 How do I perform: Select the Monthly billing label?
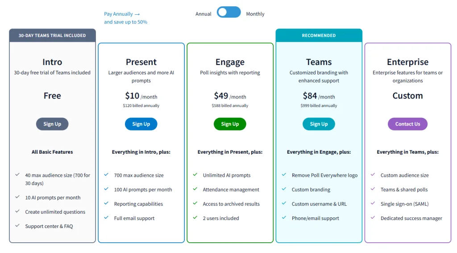[x=255, y=14]
